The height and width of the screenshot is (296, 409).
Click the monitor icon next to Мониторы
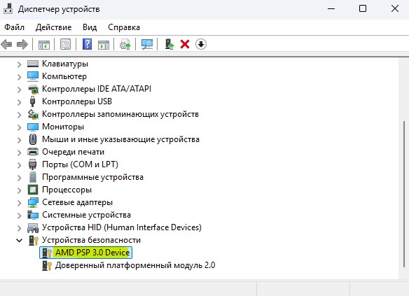33,127
